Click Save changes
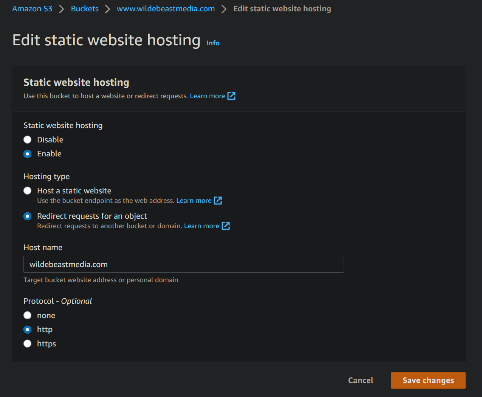 [428, 380]
